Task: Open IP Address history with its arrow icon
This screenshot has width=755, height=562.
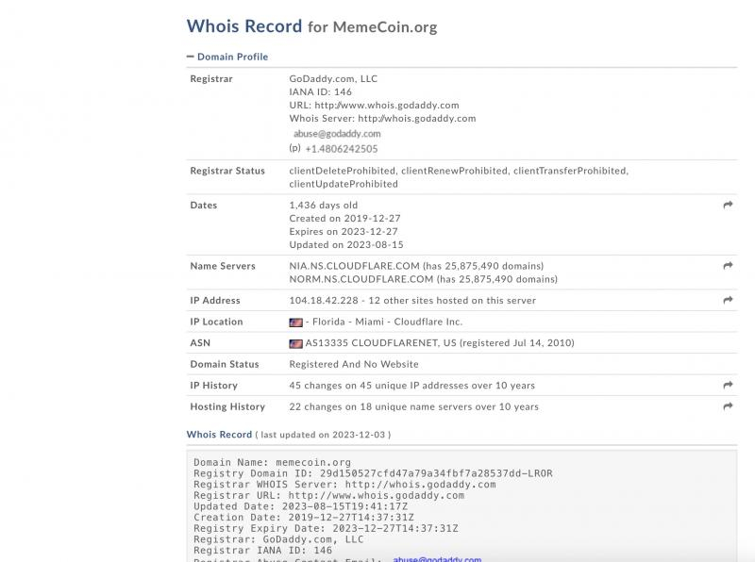Action: pyautogui.click(x=726, y=300)
